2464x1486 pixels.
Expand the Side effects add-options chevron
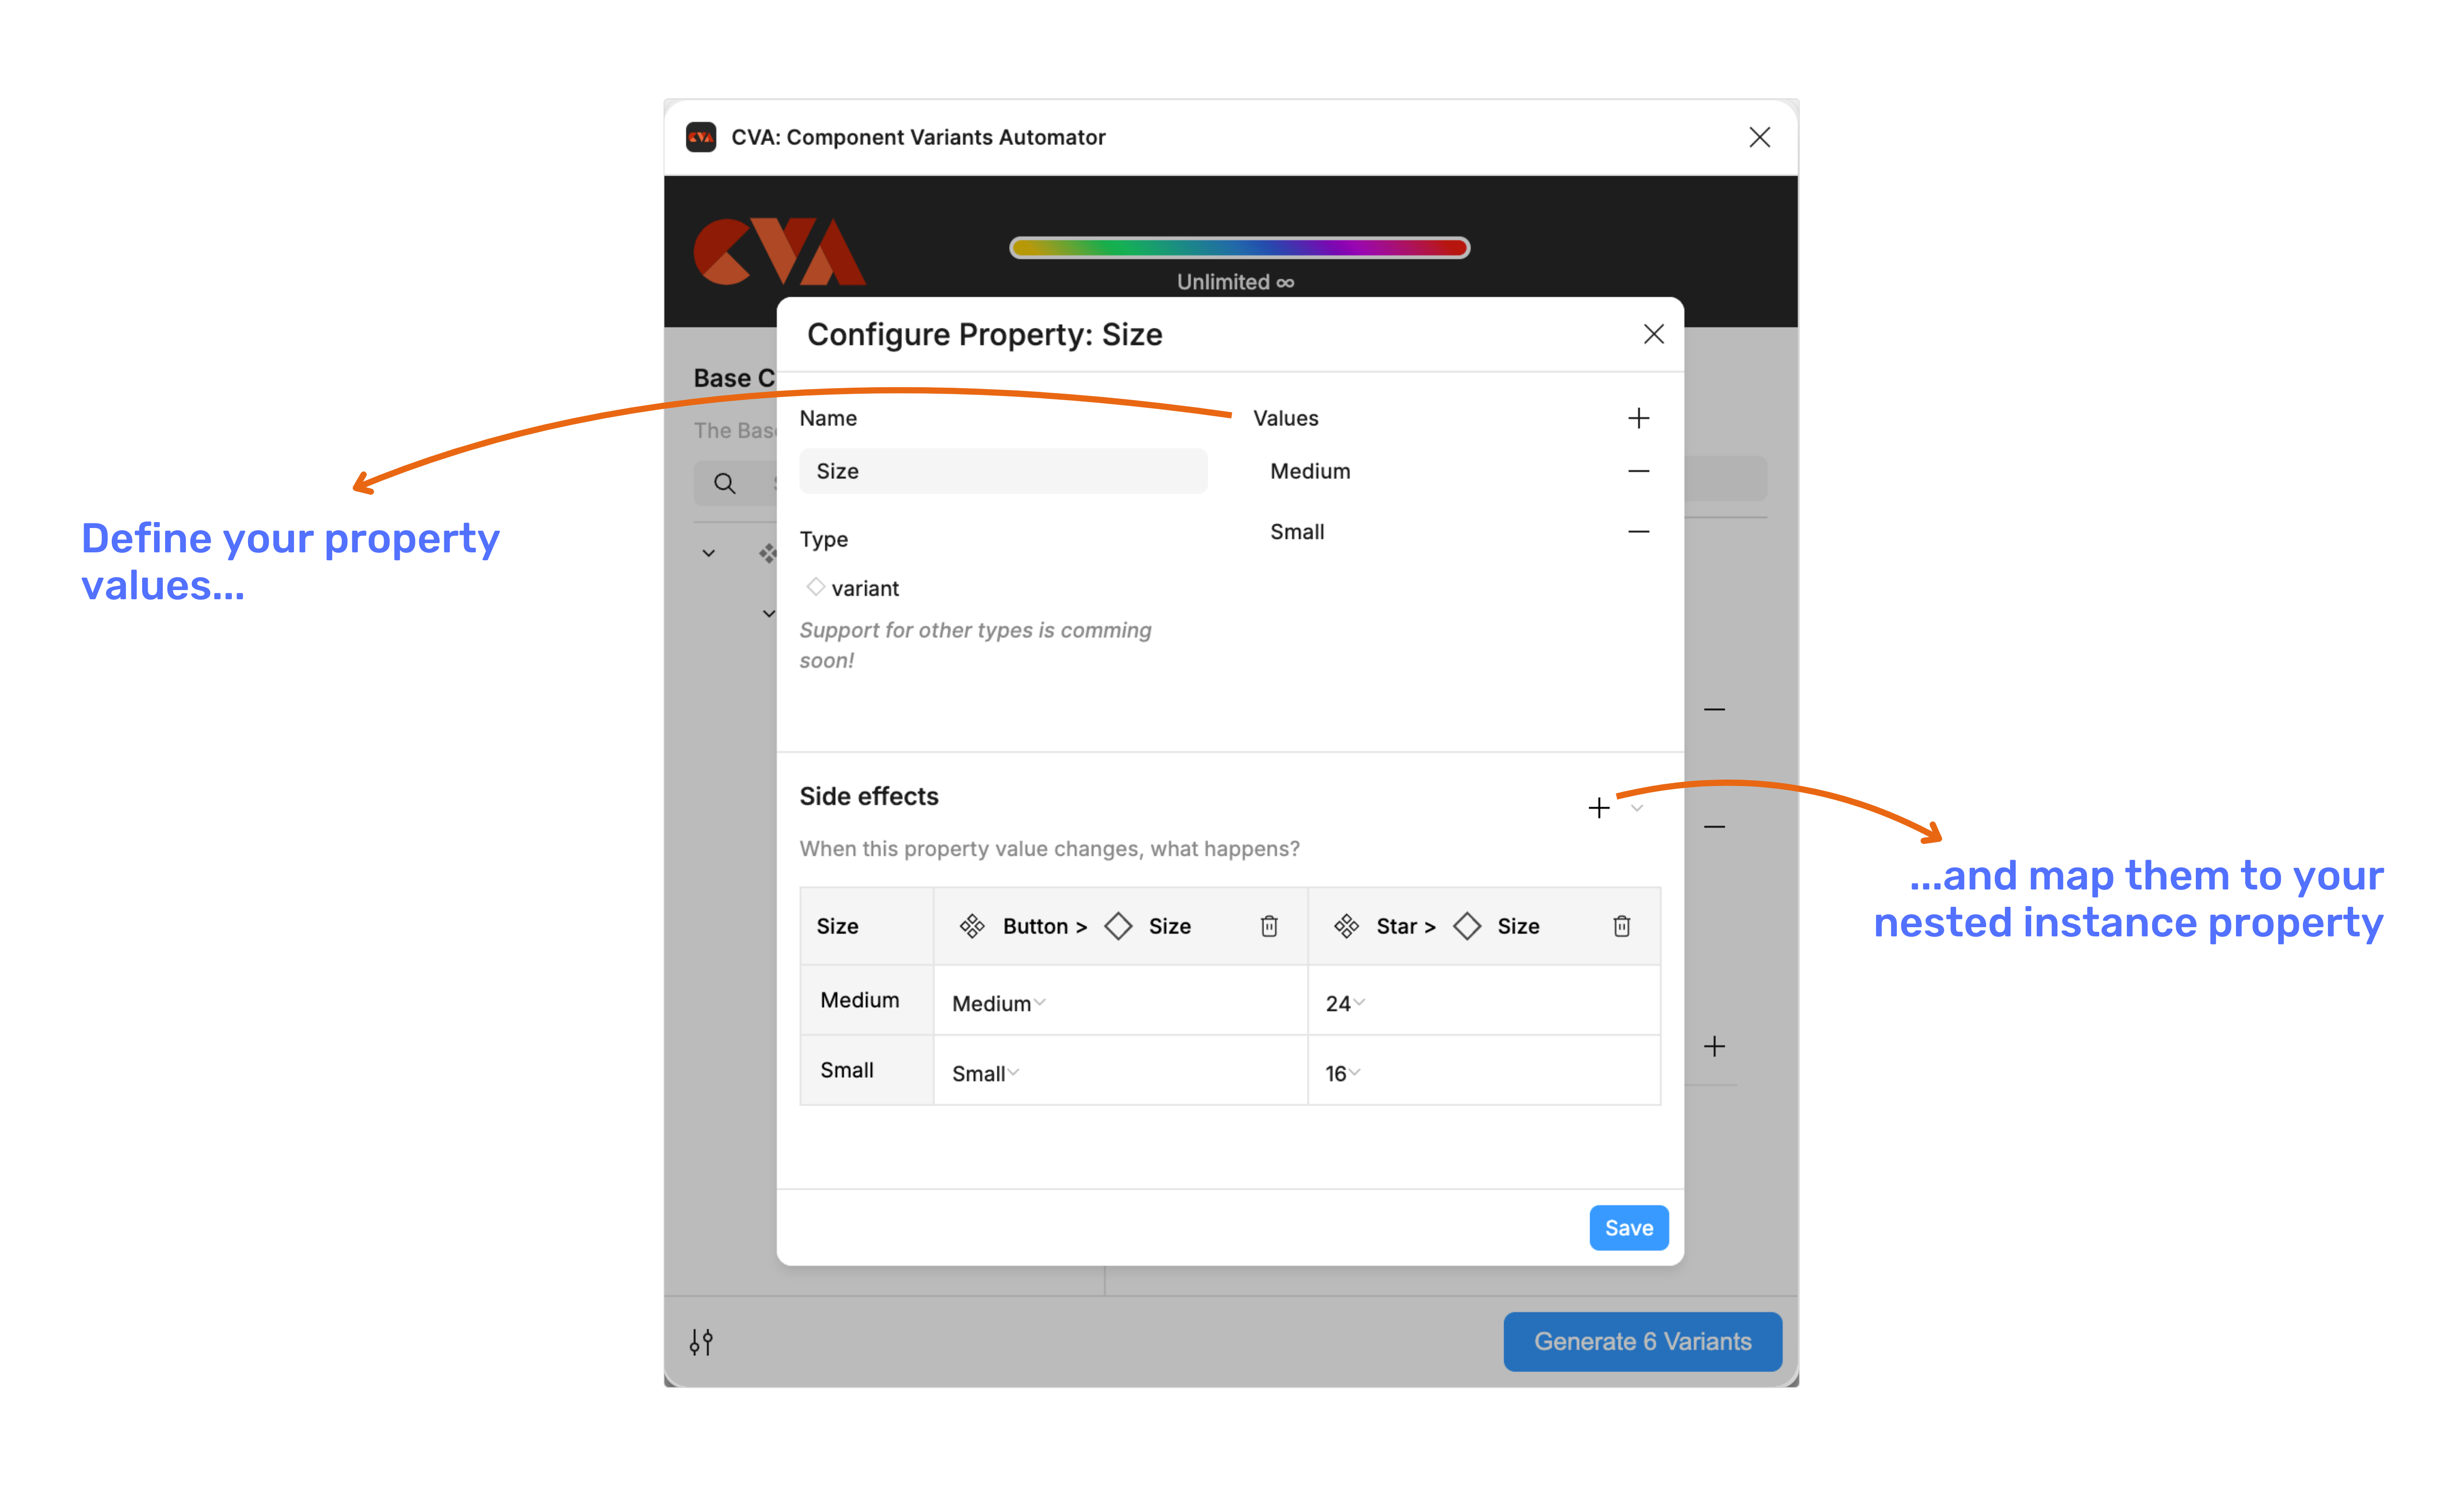point(1637,808)
